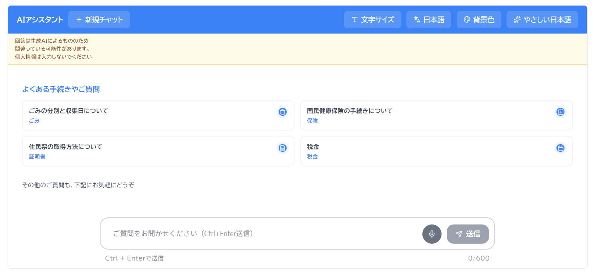The height and width of the screenshot is (274, 594).
Task: Click the document icon on 住民票の取得方法 card
Action: 283,148
